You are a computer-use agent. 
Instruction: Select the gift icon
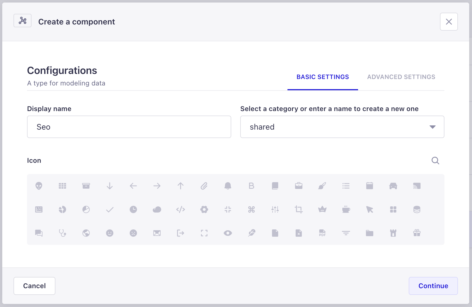point(417,233)
